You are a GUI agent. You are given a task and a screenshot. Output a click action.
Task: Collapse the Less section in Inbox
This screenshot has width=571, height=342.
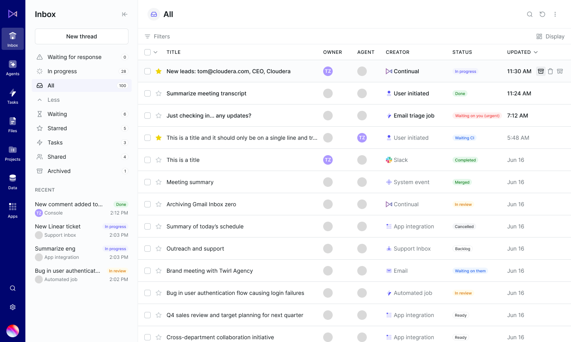coord(82,100)
